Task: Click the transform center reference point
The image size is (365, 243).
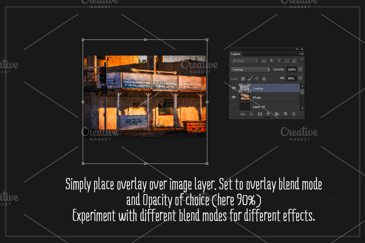Action: (145, 102)
